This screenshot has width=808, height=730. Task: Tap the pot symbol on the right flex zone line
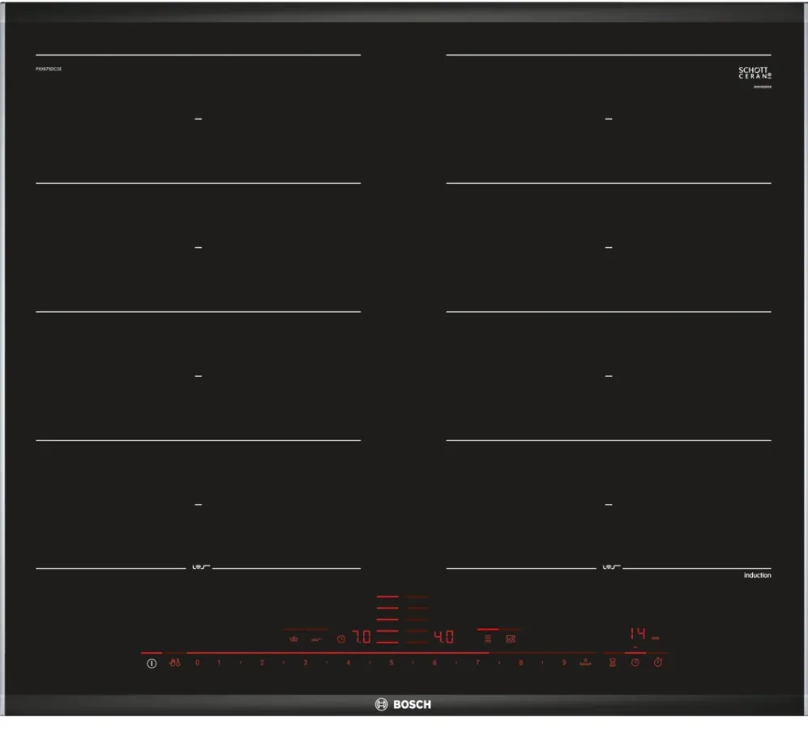tap(612, 566)
